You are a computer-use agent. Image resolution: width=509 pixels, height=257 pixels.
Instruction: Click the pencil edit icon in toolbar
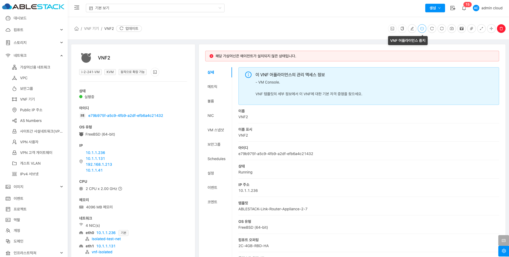412,29
